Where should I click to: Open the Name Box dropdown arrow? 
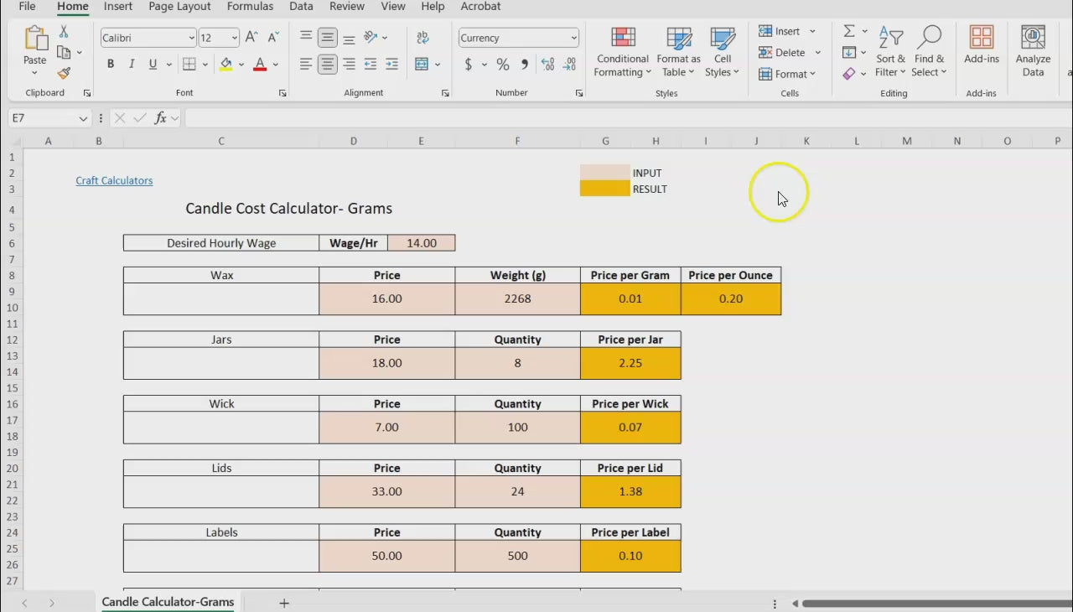pos(83,119)
